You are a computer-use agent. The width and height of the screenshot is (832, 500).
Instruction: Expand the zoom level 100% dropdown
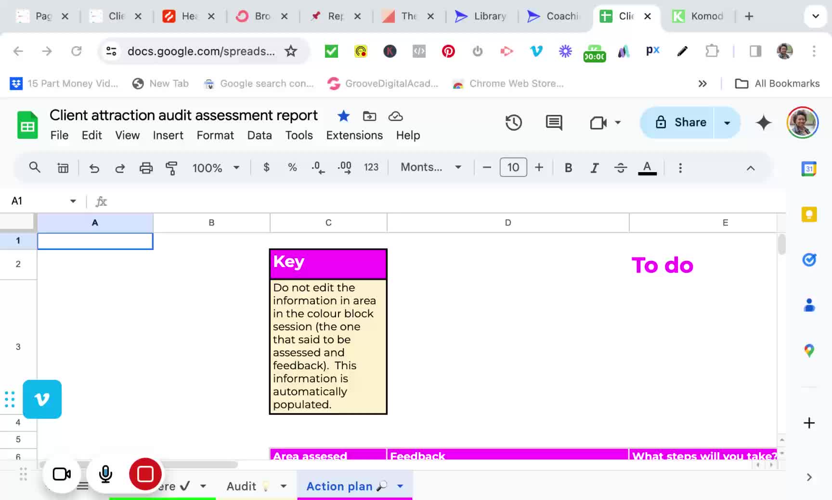(216, 168)
